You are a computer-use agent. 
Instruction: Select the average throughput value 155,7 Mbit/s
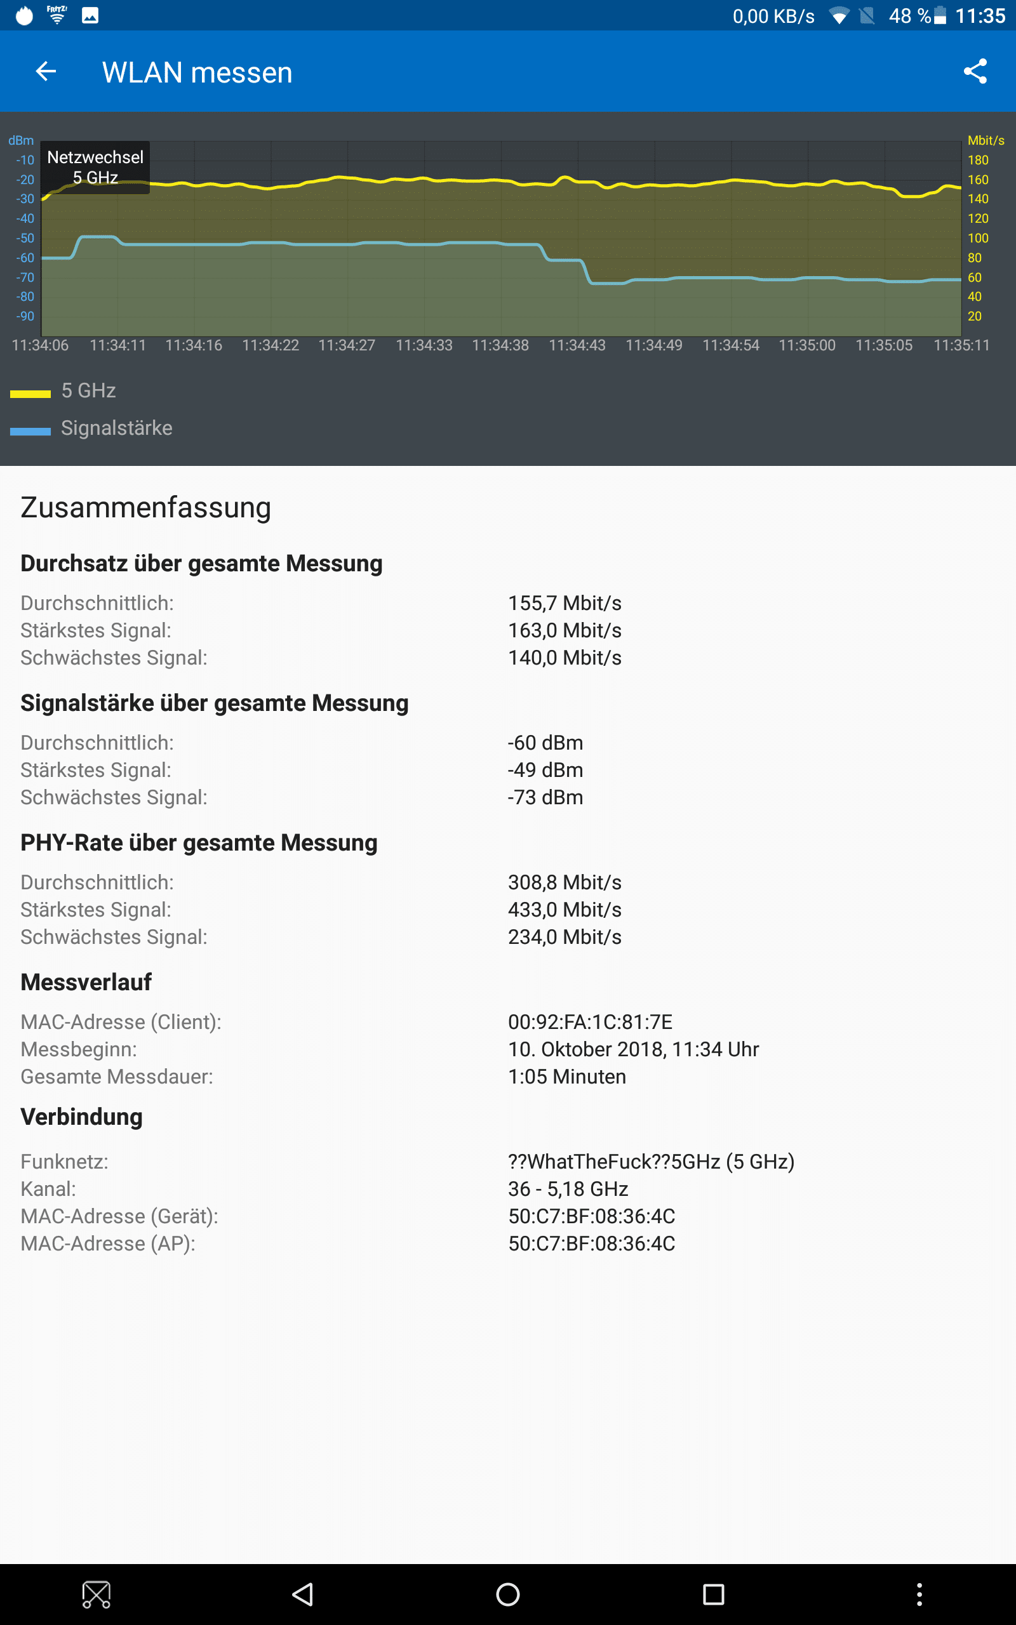click(x=565, y=603)
